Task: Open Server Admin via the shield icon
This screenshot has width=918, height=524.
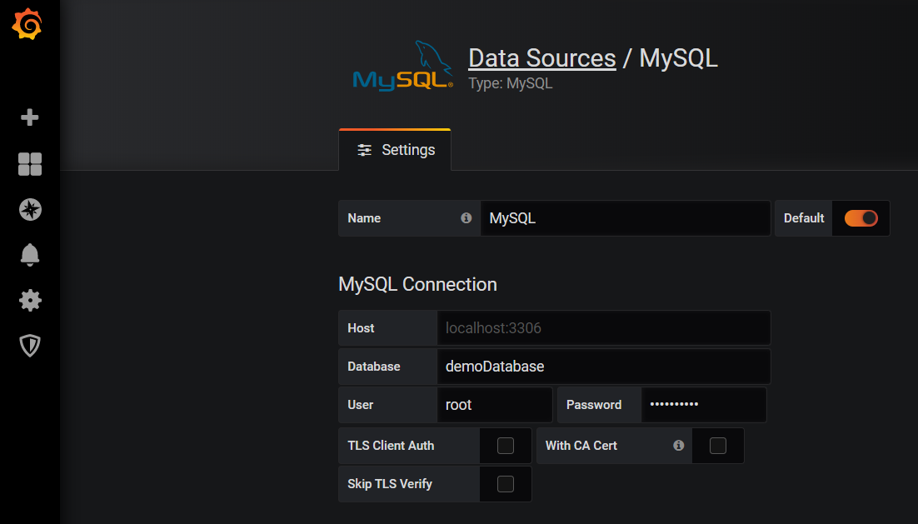Action: click(29, 345)
